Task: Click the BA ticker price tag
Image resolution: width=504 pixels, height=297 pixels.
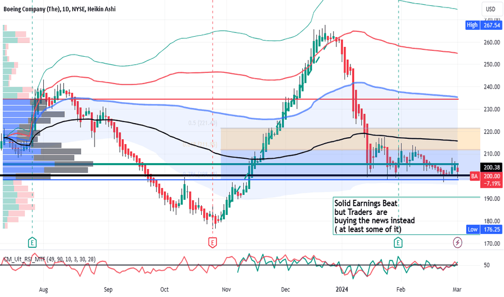Action: click(x=474, y=176)
